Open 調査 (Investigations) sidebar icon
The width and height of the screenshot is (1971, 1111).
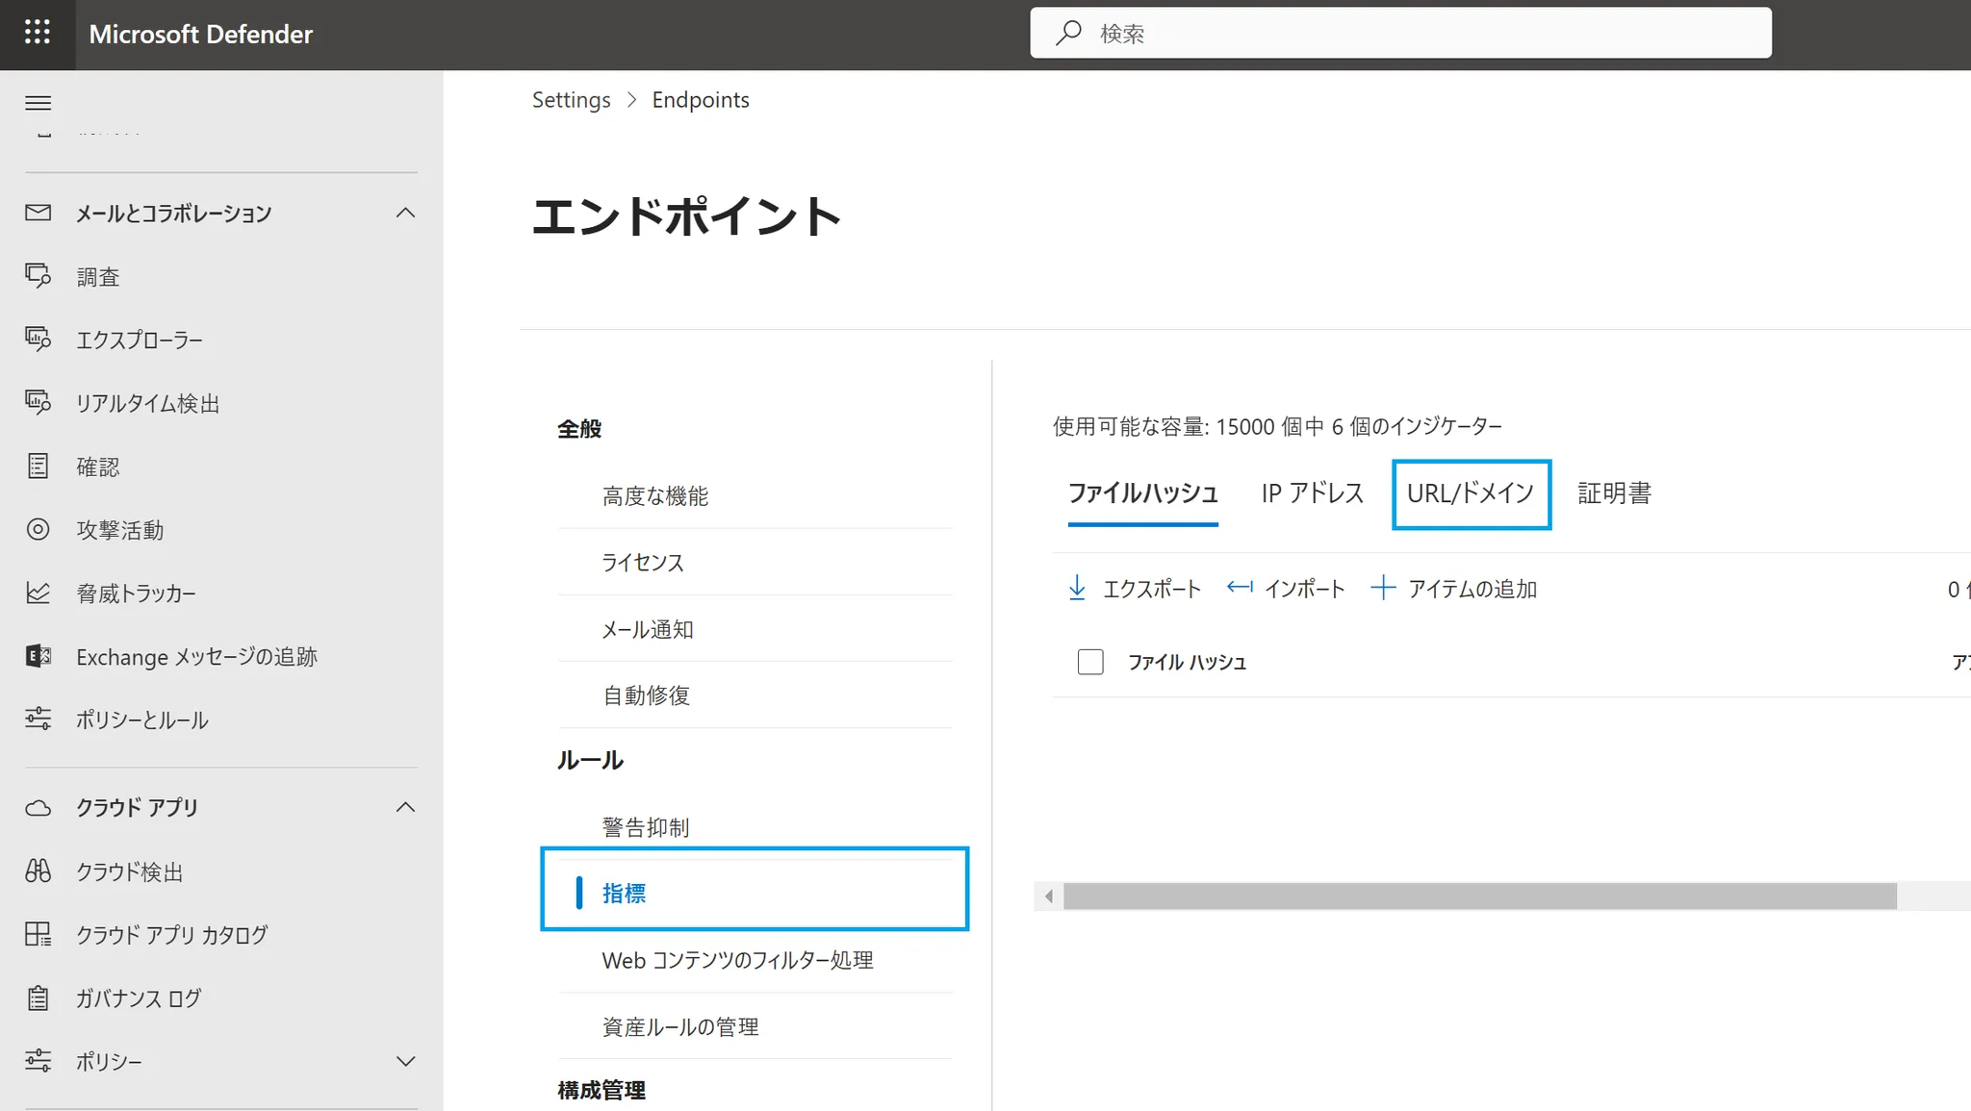(x=38, y=277)
